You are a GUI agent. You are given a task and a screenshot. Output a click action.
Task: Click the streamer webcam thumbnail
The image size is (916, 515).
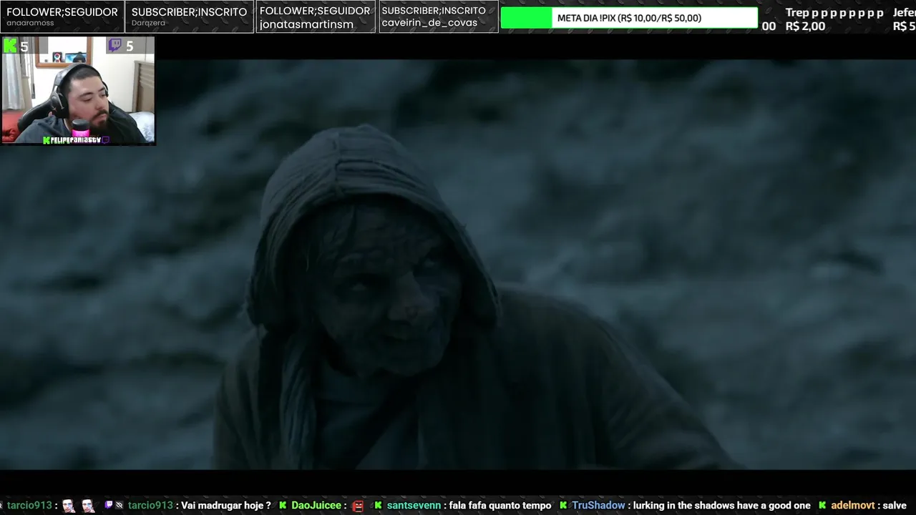(x=78, y=91)
